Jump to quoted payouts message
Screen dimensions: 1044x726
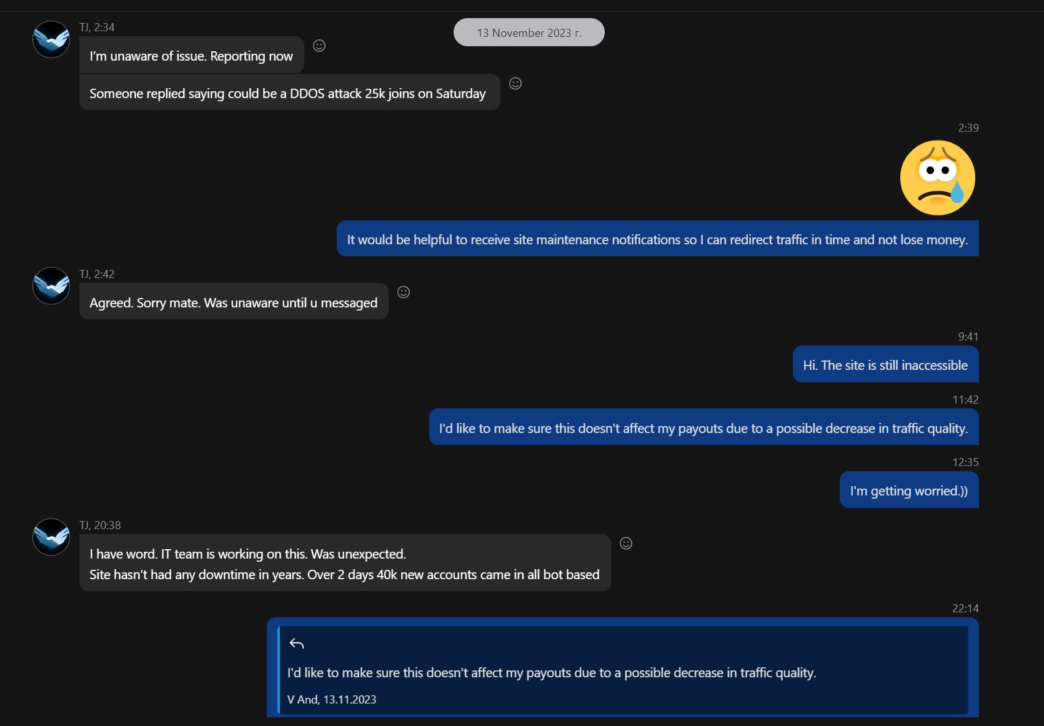click(623, 670)
